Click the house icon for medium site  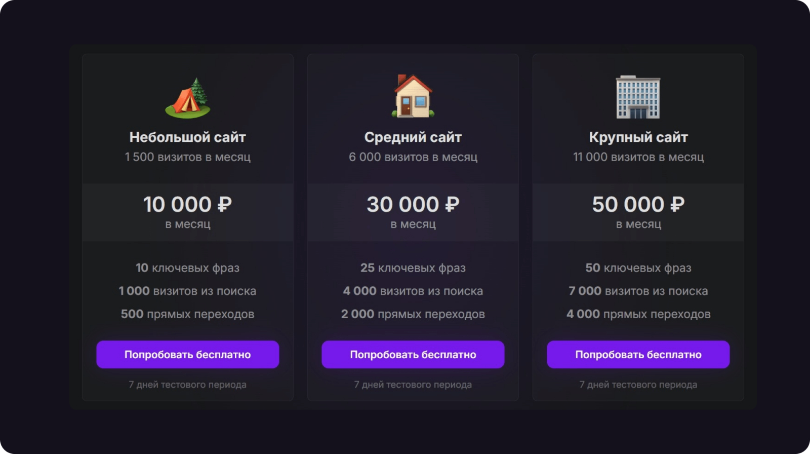click(x=413, y=97)
